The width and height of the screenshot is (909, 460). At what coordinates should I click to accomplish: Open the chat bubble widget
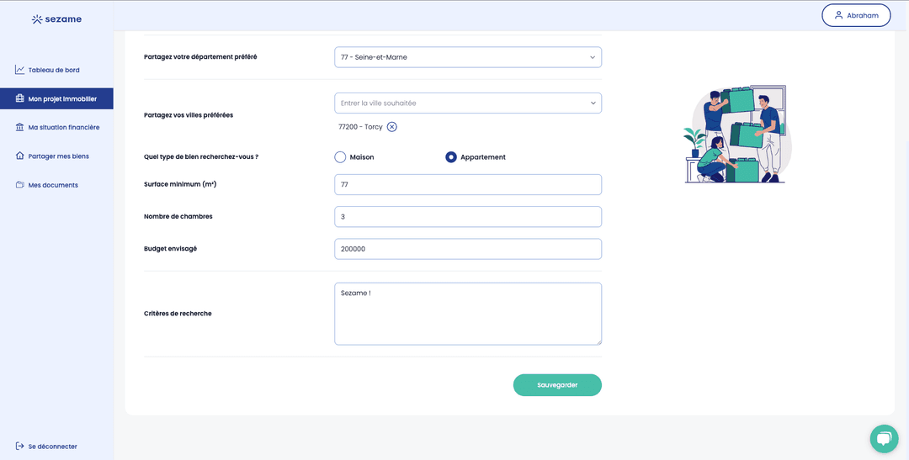884,438
